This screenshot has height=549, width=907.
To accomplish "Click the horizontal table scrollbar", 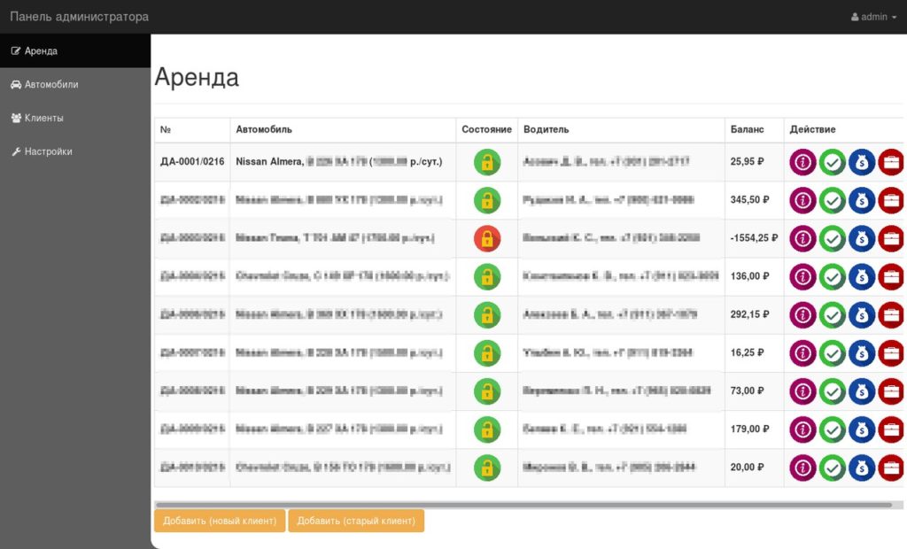I will pyautogui.click(x=524, y=505).
